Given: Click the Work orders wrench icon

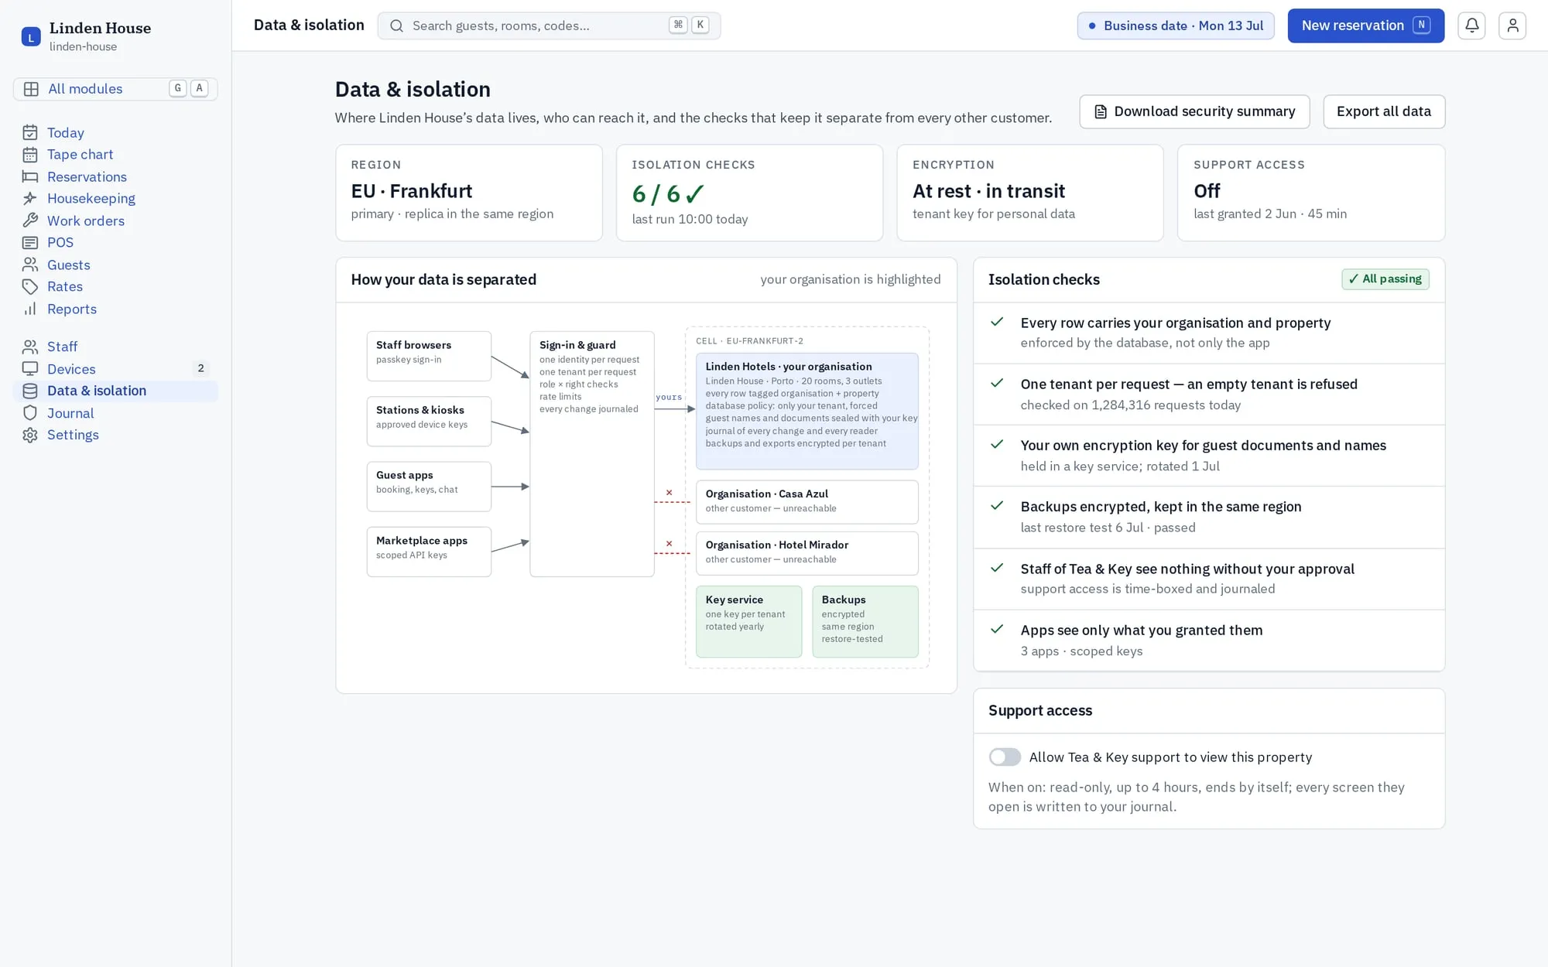Looking at the screenshot, I should click(30, 221).
